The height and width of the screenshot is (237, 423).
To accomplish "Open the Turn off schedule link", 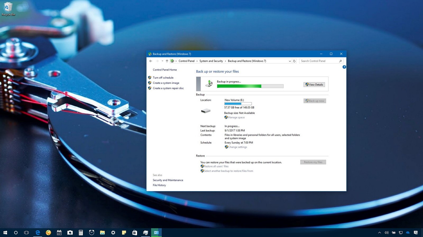I will [163, 78].
